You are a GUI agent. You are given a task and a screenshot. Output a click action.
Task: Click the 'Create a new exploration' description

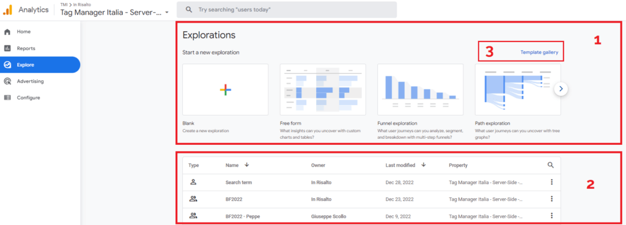(x=205, y=130)
